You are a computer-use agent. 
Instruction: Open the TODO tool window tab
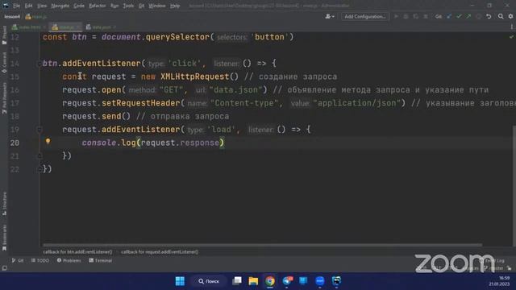click(x=40, y=260)
